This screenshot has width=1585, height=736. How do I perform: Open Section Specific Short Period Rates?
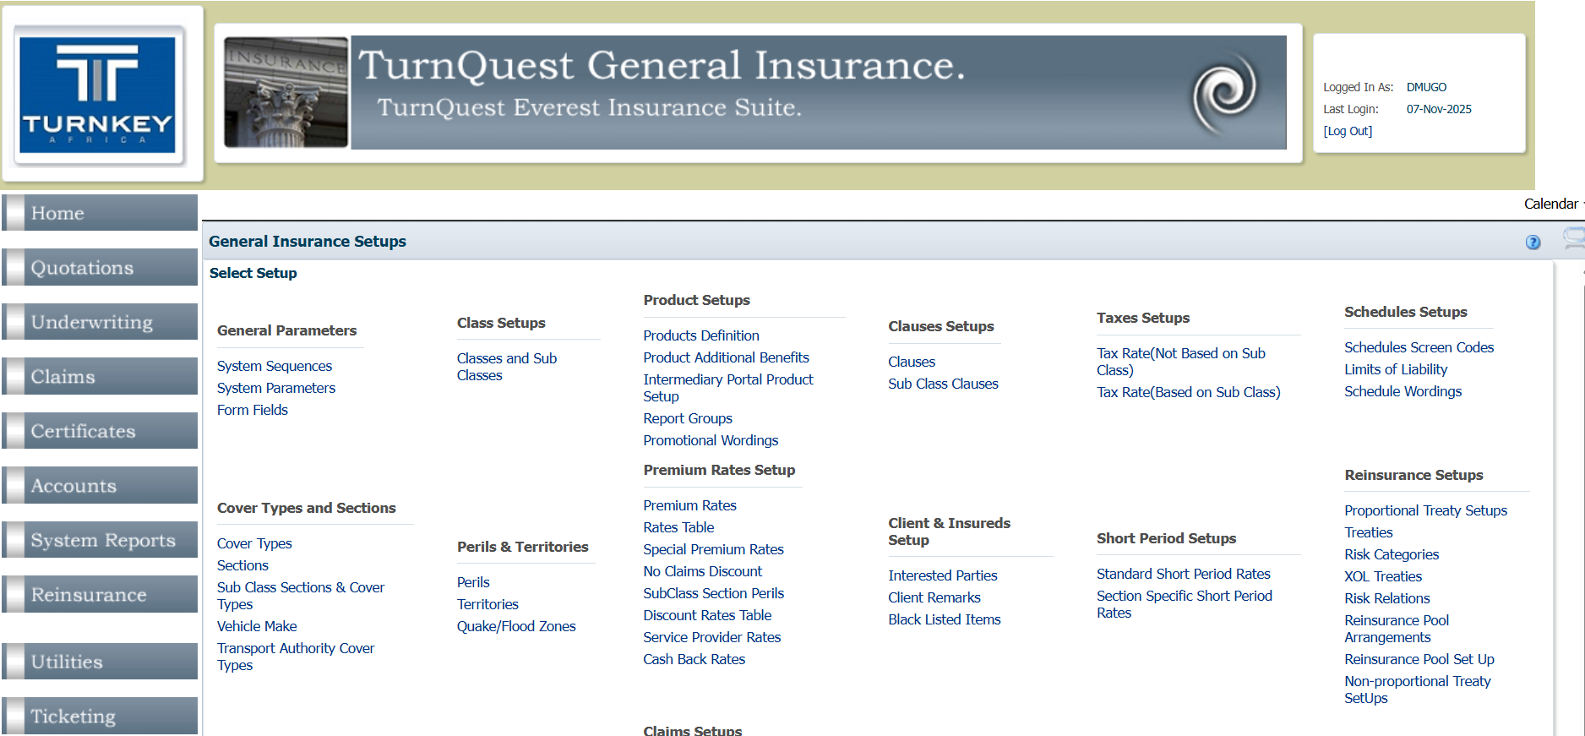click(1185, 604)
